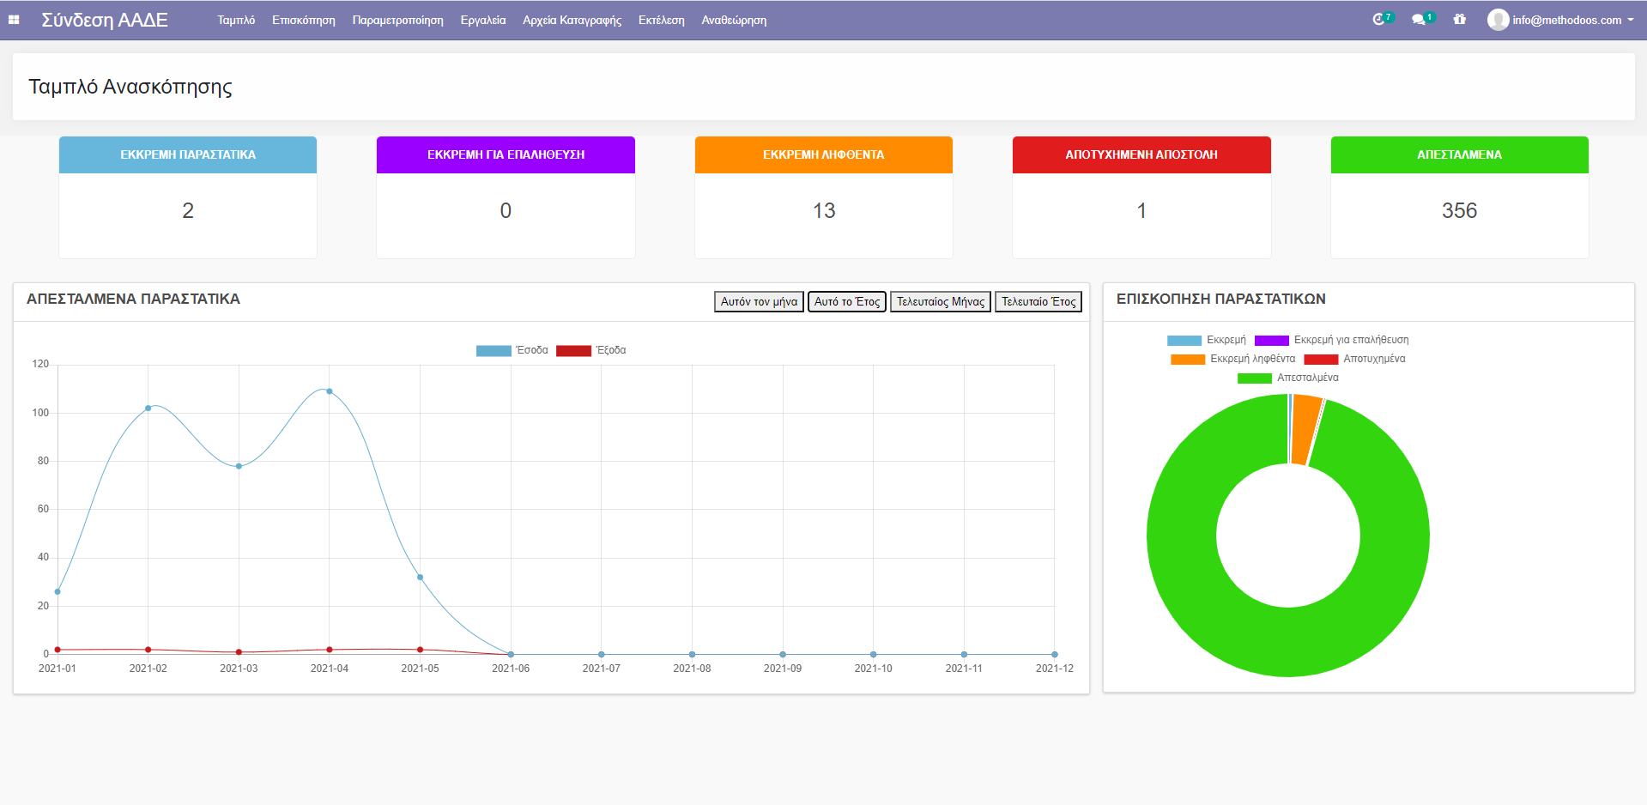The width and height of the screenshot is (1647, 805).
Task: Toggle the Έξοδα series in line chart legend
Action: [x=573, y=350]
